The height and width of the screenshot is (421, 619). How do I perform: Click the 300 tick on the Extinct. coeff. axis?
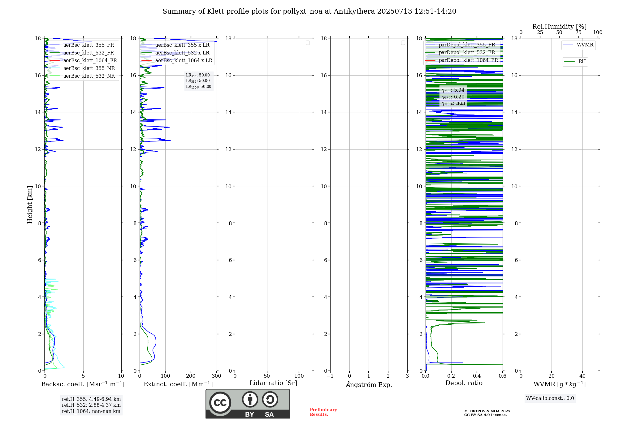coord(217,376)
